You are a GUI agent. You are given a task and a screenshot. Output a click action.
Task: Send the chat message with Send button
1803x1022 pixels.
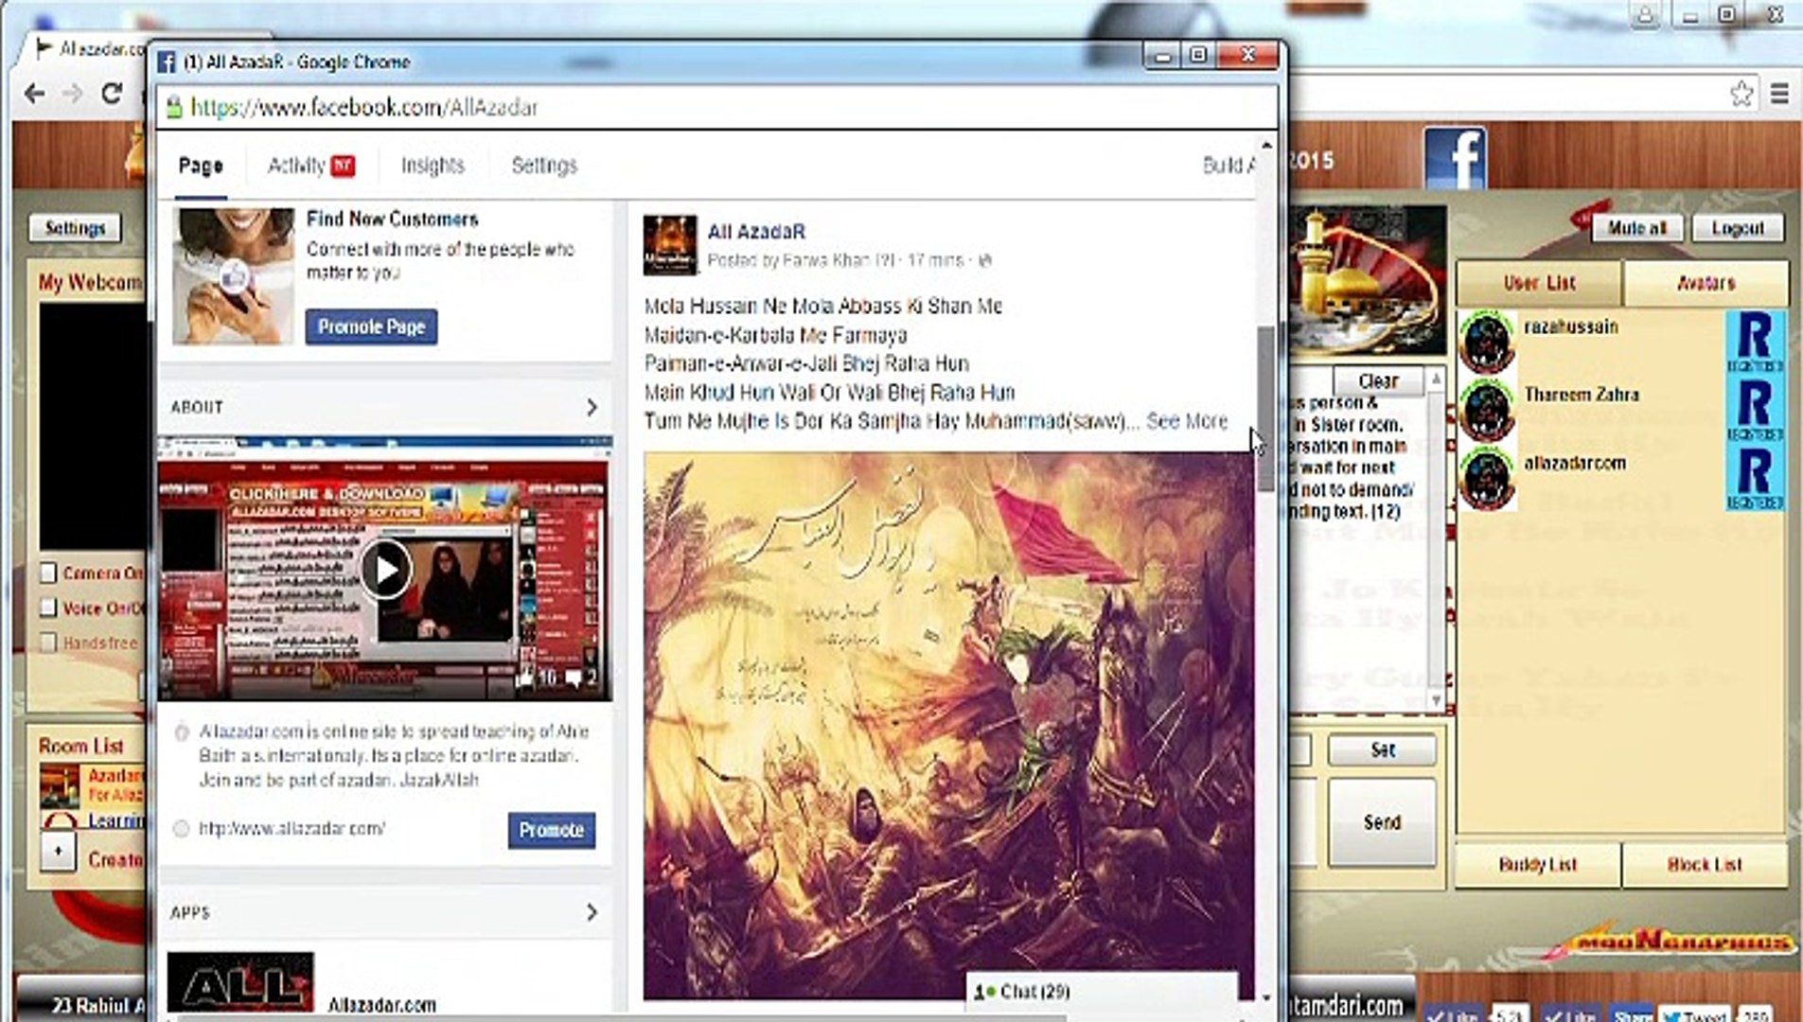[1382, 822]
